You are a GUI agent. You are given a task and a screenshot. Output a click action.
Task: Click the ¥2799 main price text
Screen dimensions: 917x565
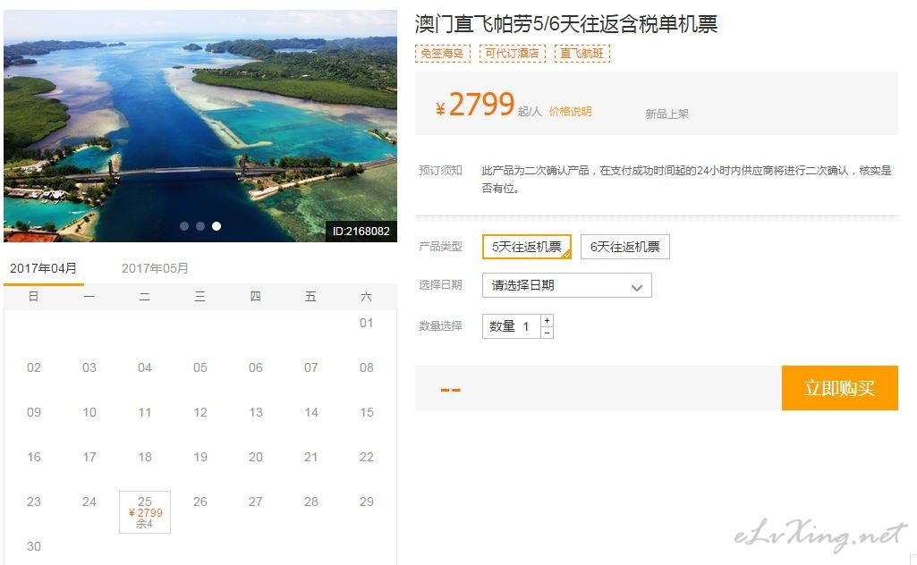[x=475, y=105]
